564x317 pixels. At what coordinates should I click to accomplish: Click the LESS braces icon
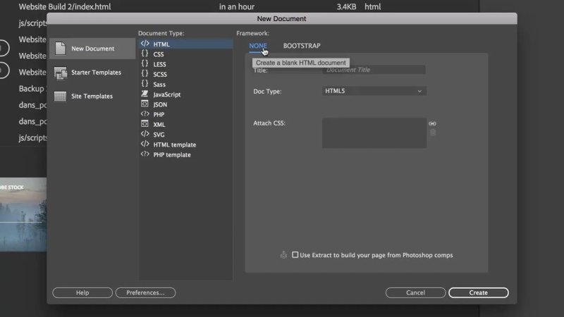pos(145,63)
